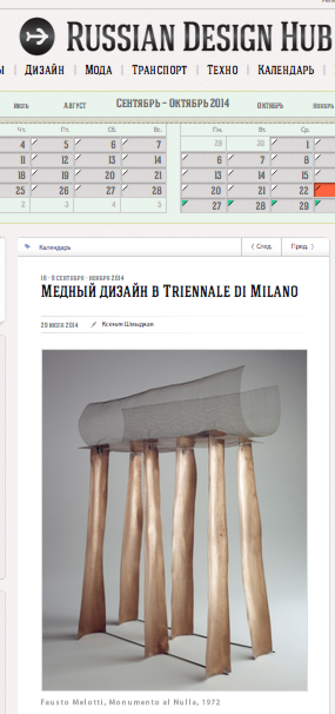Click the pencil icon next to the author name
The height and width of the screenshot is (714, 335).
pos(94,324)
